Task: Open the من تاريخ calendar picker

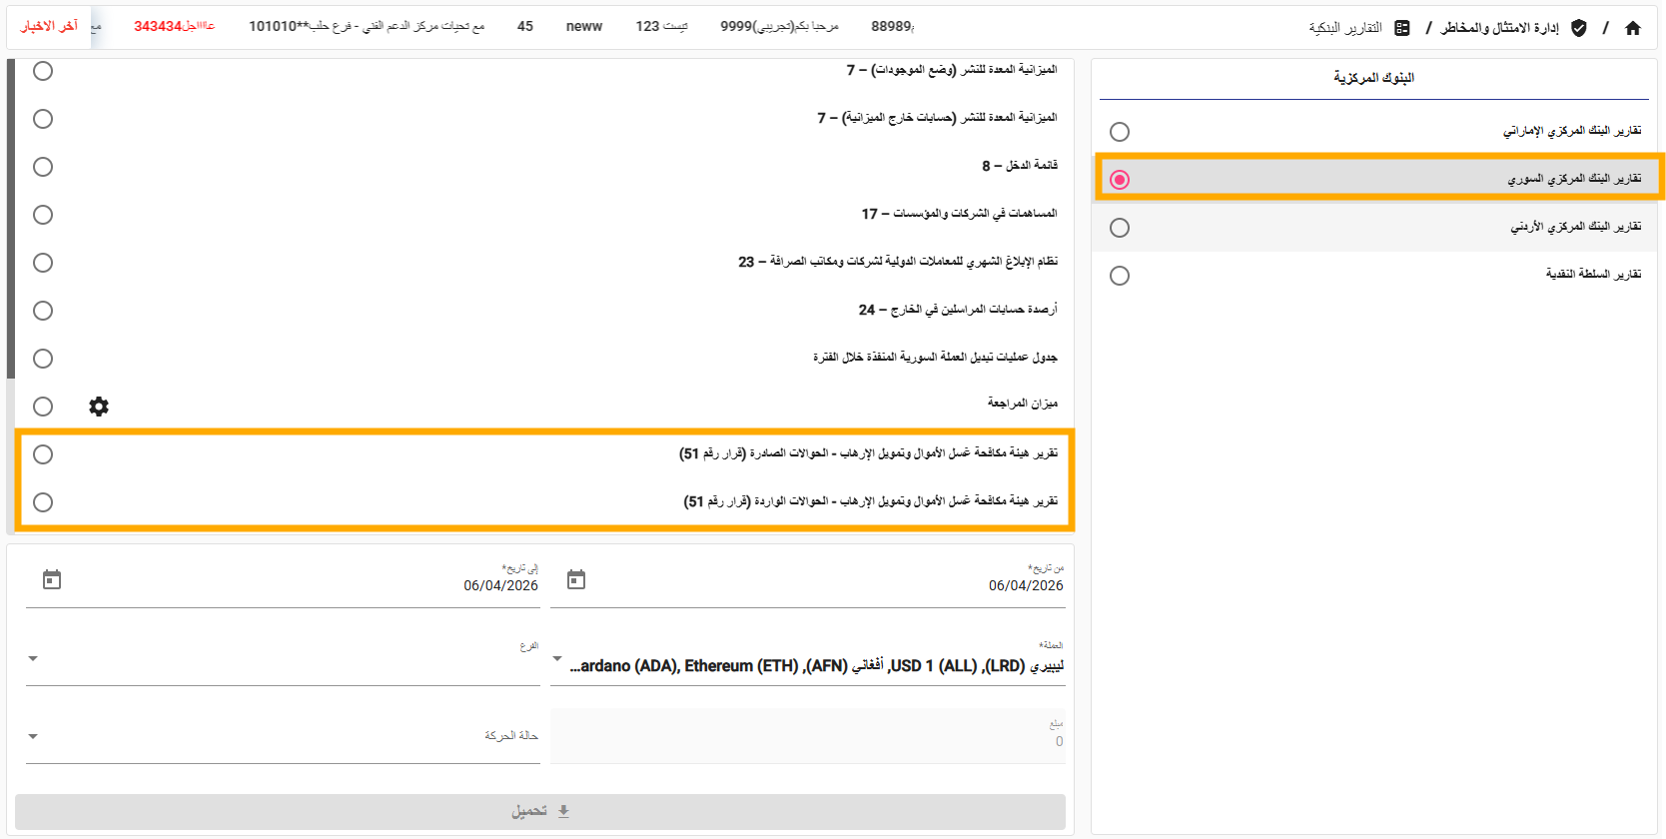Action: click(x=576, y=580)
